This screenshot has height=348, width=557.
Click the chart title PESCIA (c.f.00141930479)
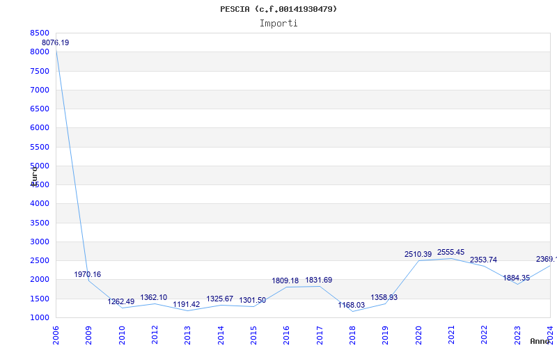coord(278,9)
